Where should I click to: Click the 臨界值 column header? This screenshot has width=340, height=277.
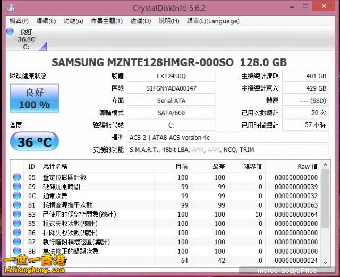pos(246,166)
